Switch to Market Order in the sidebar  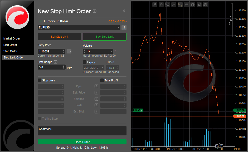tap(12, 38)
